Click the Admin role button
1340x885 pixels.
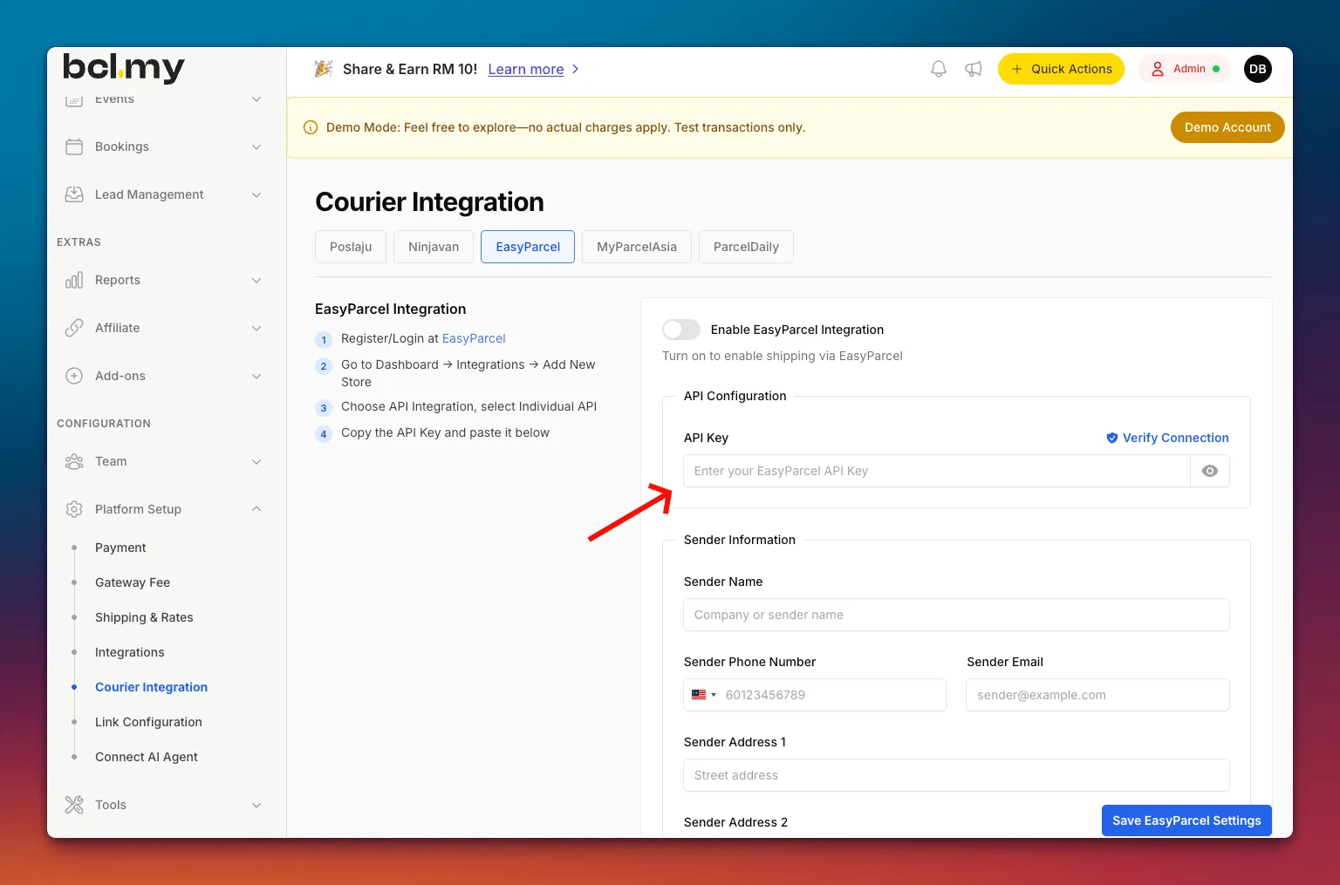click(1184, 69)
